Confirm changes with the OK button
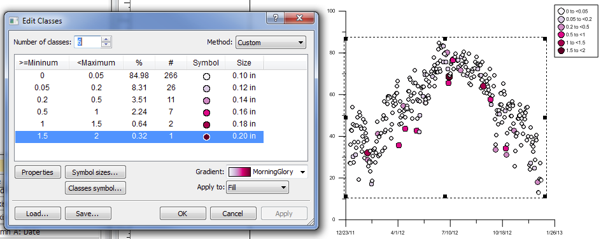 coord(183,214)
